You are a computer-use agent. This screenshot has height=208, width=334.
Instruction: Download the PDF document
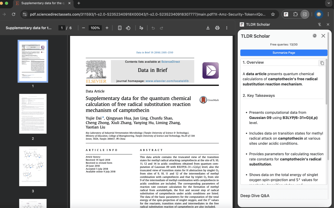[208, 28]
